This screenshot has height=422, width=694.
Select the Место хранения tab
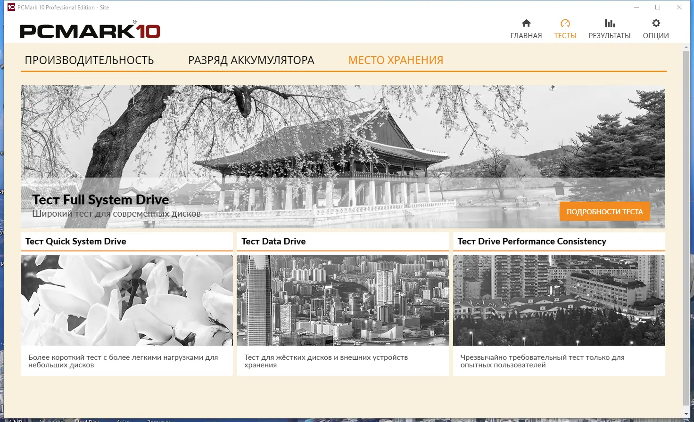click(x=396, y=60)
